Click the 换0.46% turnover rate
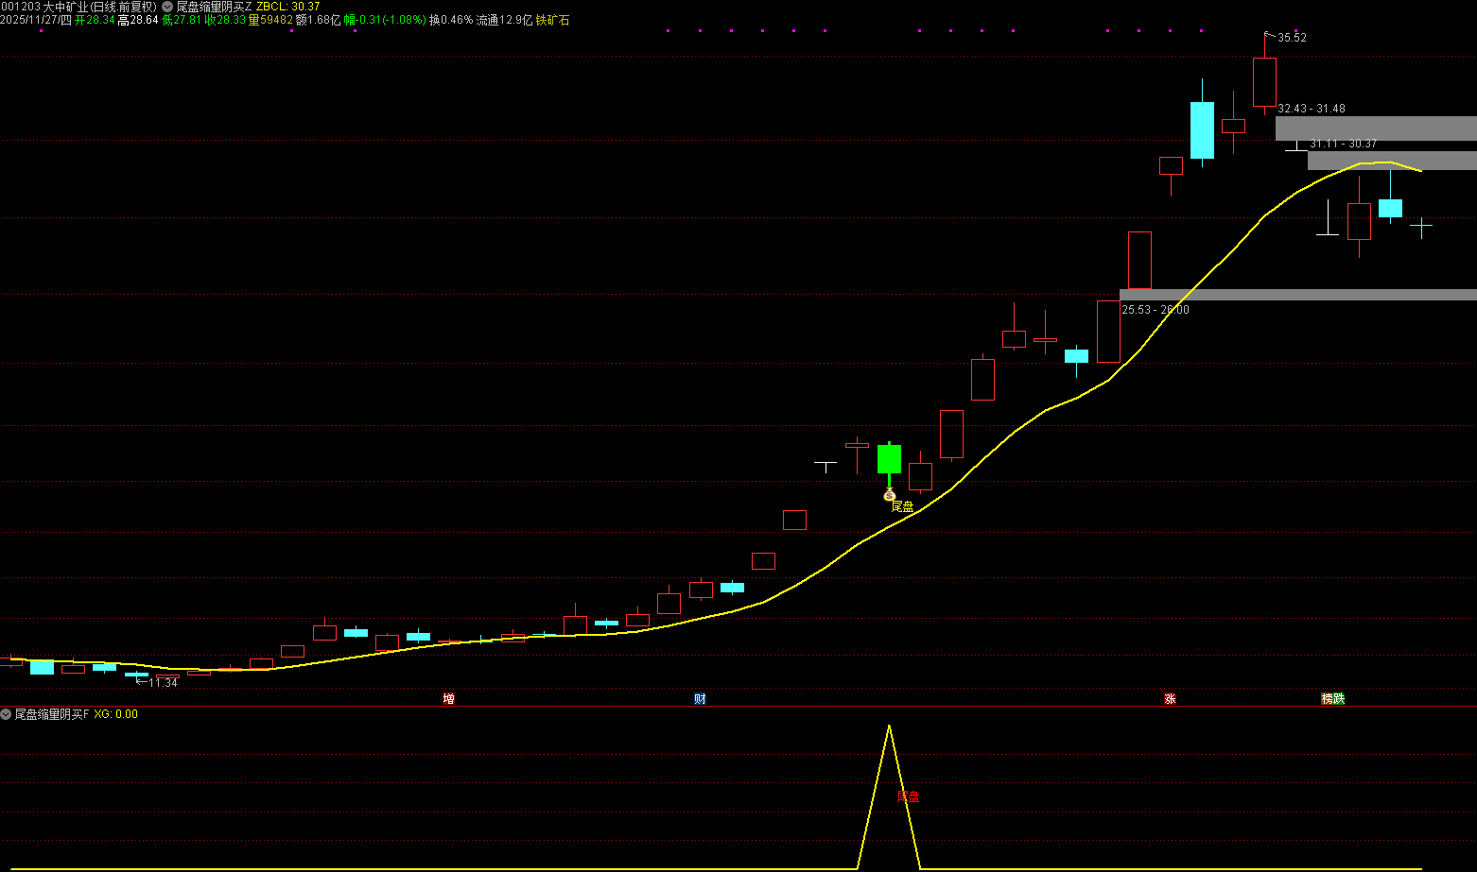This screenshot has width=1477, height=872. tap(451, 20)
